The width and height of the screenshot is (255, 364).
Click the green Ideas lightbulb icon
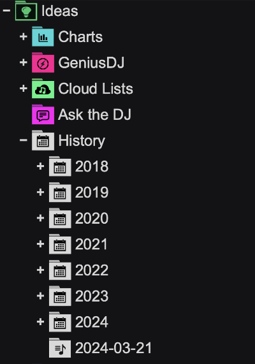26,11
